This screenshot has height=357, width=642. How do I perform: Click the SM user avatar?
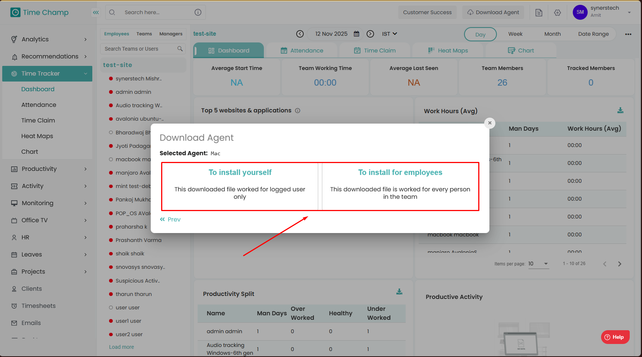pyautogui.click(x=580, y=12)
